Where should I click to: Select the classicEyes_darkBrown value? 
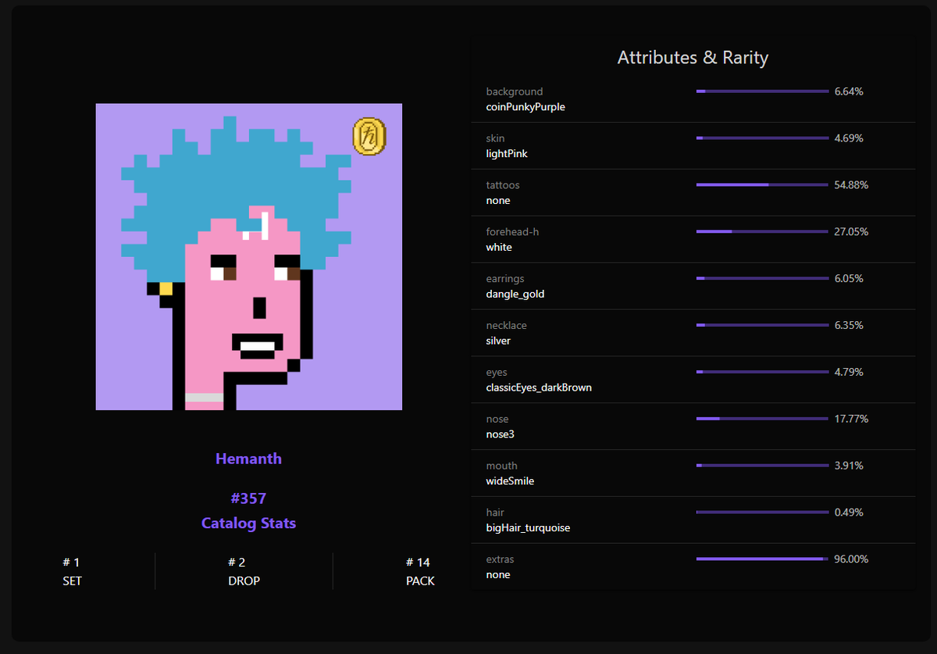pyautogui.click(x=539, y=388)
